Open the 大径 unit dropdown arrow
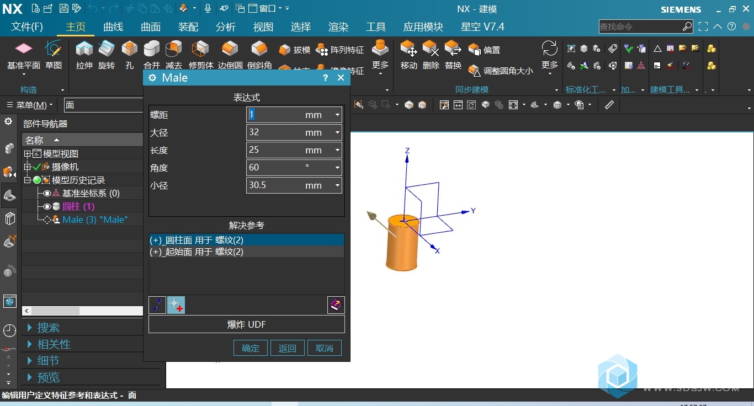 click(x=337, y=132)
